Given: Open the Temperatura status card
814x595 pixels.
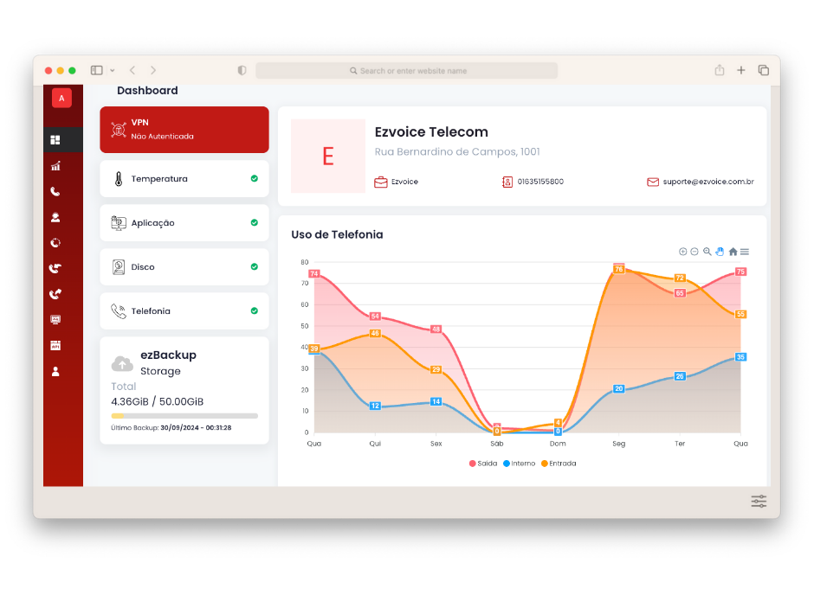Looking at the screenshot, I should pyautogui.click(x=184, y=179).
